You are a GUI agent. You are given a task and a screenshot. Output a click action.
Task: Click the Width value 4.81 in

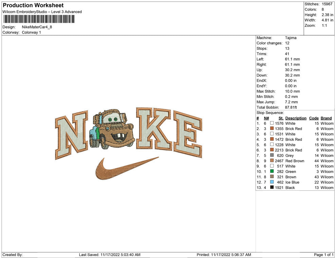coord(328,20)
